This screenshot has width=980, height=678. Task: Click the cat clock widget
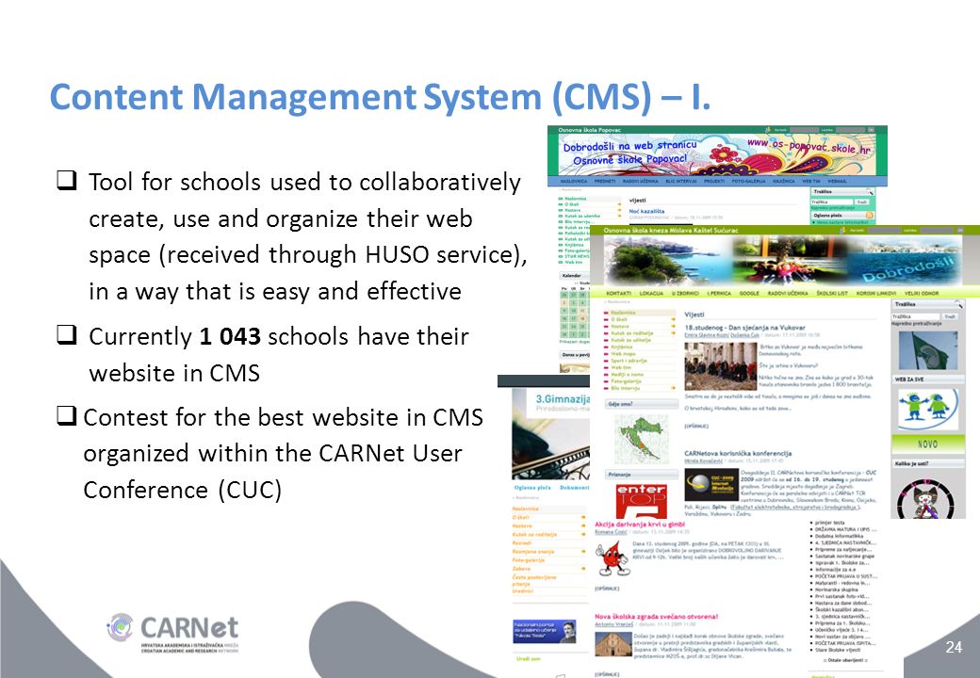(927, 497)
